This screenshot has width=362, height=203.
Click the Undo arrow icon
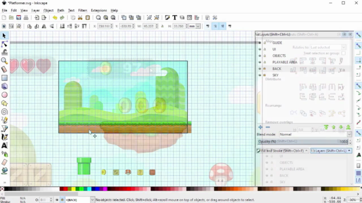click(55, 17)
